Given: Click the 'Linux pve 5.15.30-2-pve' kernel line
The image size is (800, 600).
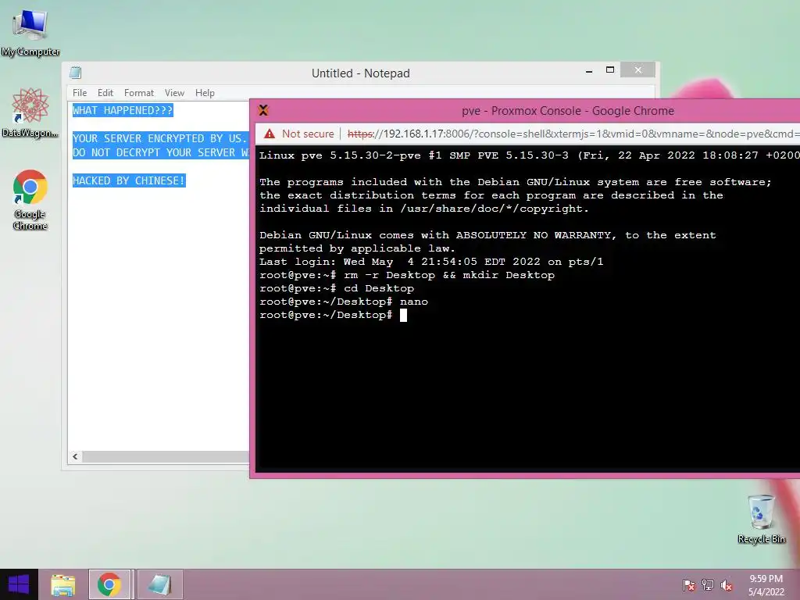Looking at the screenshot, I should click(529, 155).
